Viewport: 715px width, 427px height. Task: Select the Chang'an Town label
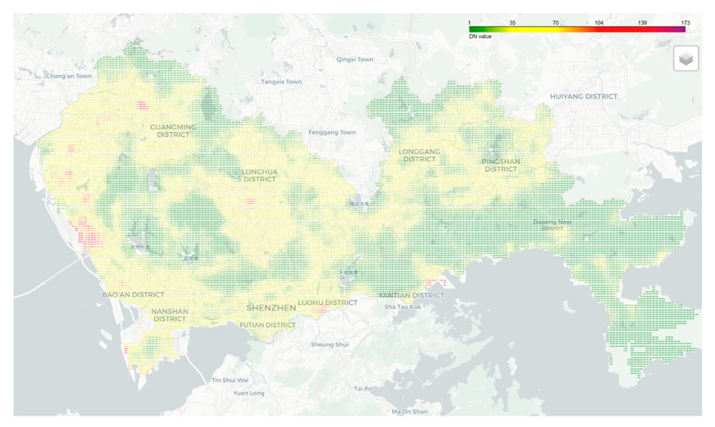69,76
